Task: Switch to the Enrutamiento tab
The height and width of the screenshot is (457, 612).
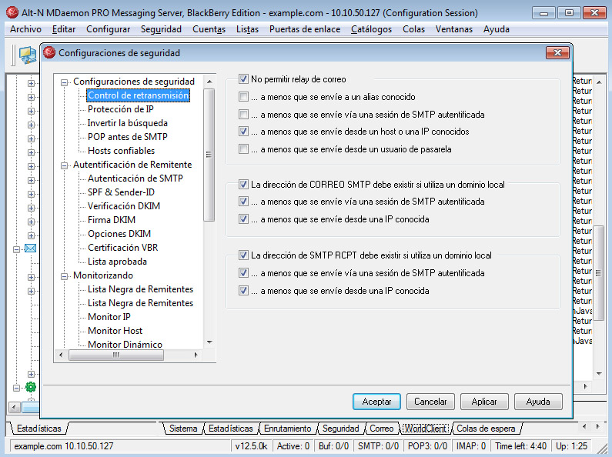Action: point(288,428)
